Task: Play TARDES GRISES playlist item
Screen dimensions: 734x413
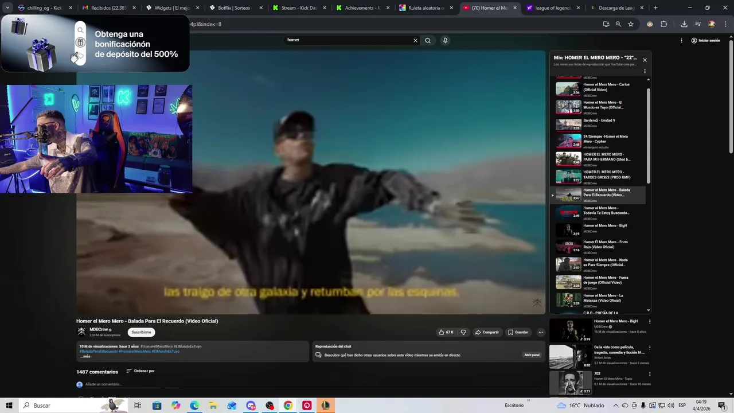Action: [x=599, y=177]
